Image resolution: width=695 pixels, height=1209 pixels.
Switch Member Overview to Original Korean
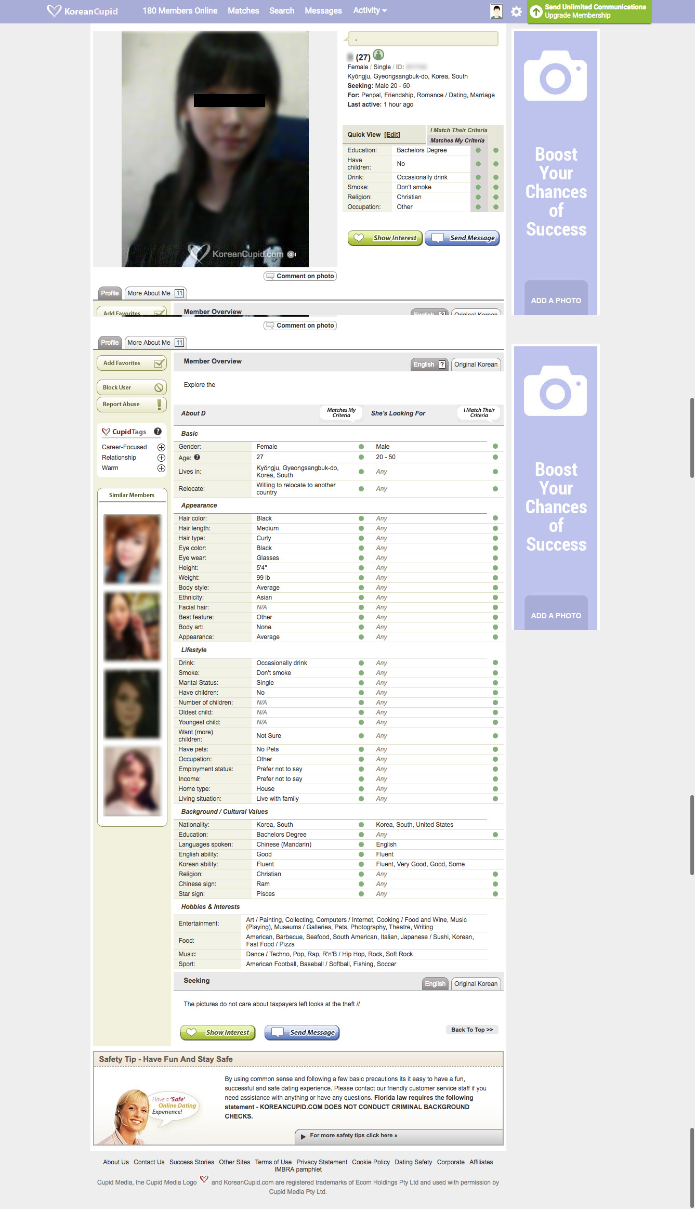pyautogui.click(x=476, y=365)
